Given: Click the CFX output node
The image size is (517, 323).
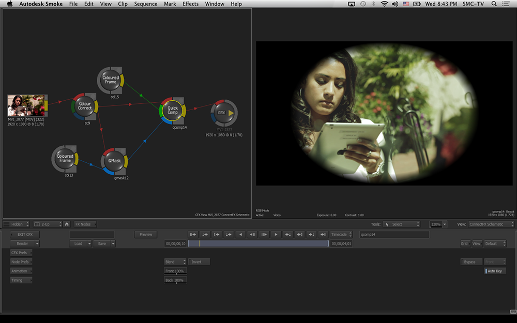Looking at the screenshot, I should click(223, 113).
